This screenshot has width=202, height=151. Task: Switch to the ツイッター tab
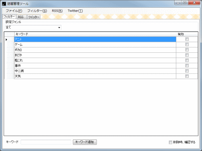(34, 17)
